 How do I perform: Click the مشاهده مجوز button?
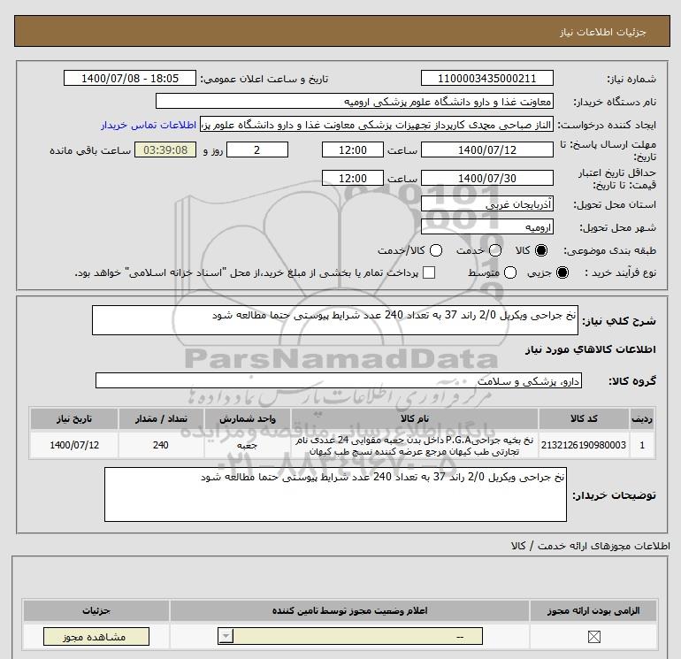(x=96, y=637)
